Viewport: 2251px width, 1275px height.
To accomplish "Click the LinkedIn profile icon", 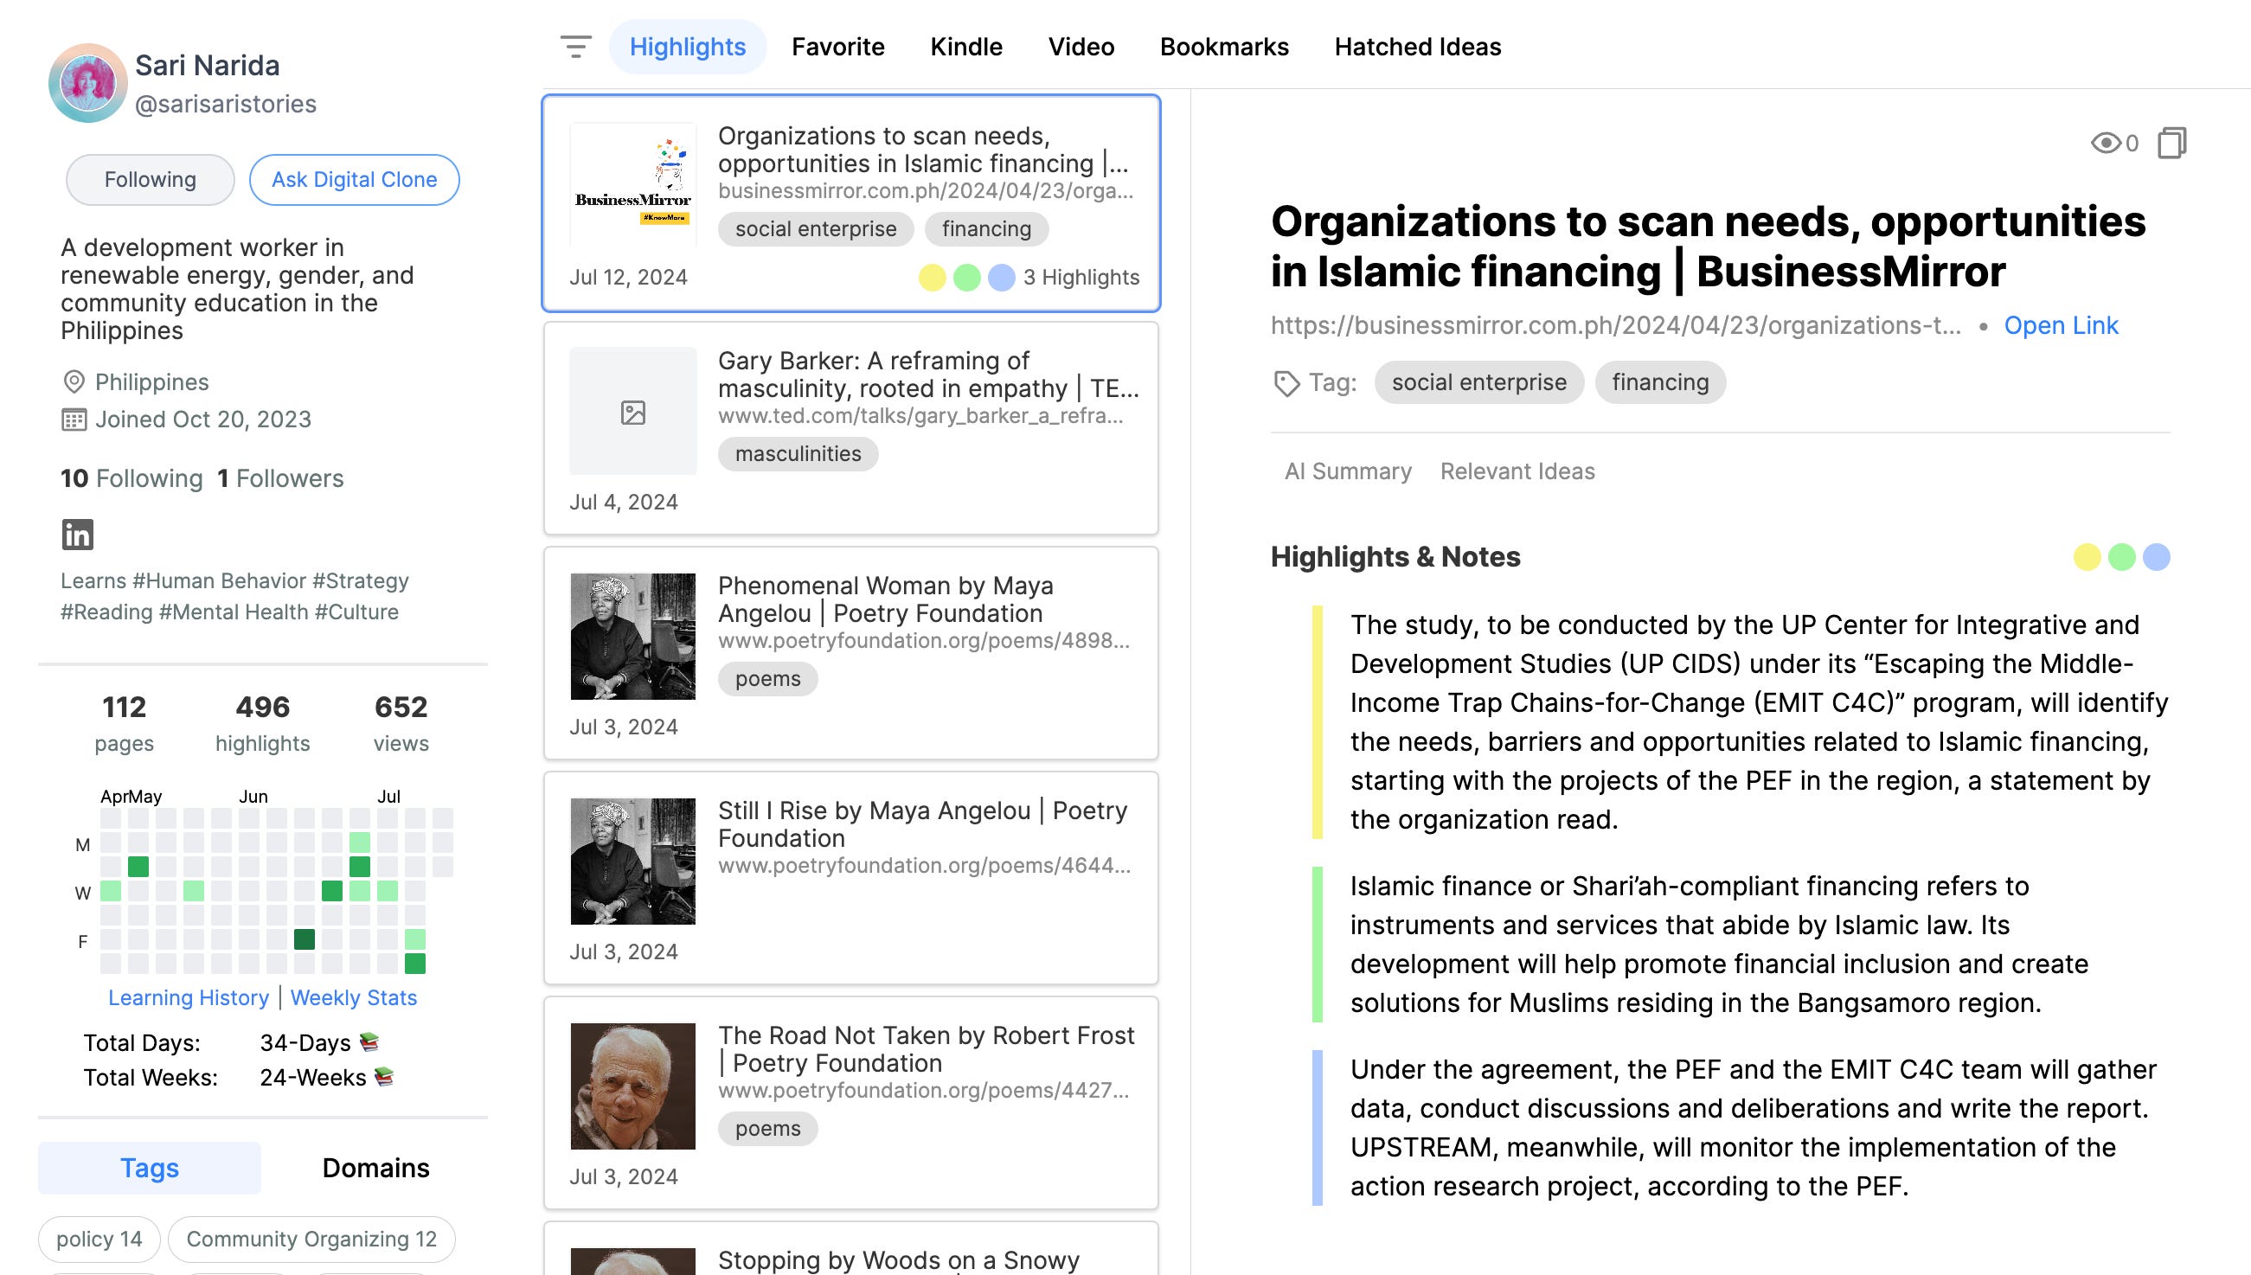I will click(77, 535).
